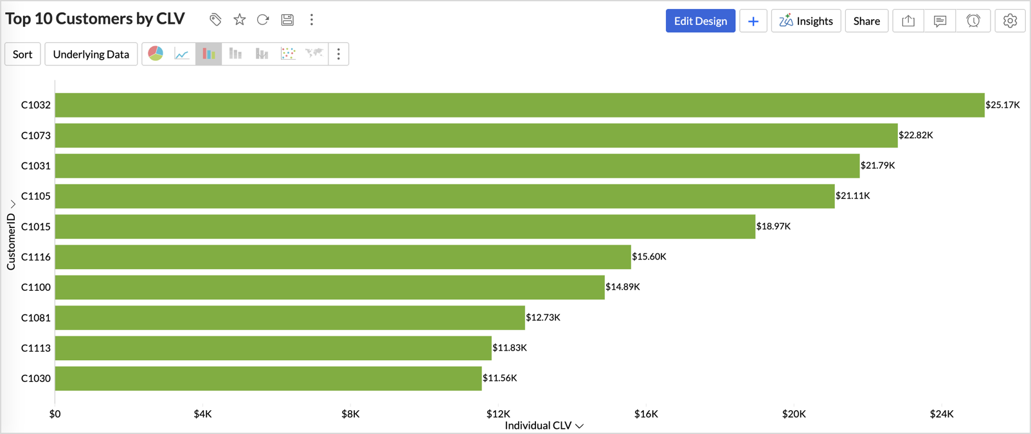
Task: Open the Sort options
Action: pos(22,54)
